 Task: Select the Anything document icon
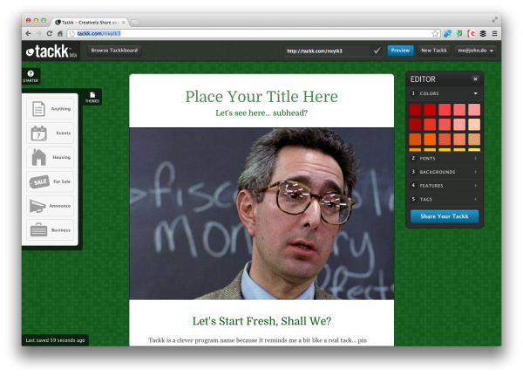[38, 109]
